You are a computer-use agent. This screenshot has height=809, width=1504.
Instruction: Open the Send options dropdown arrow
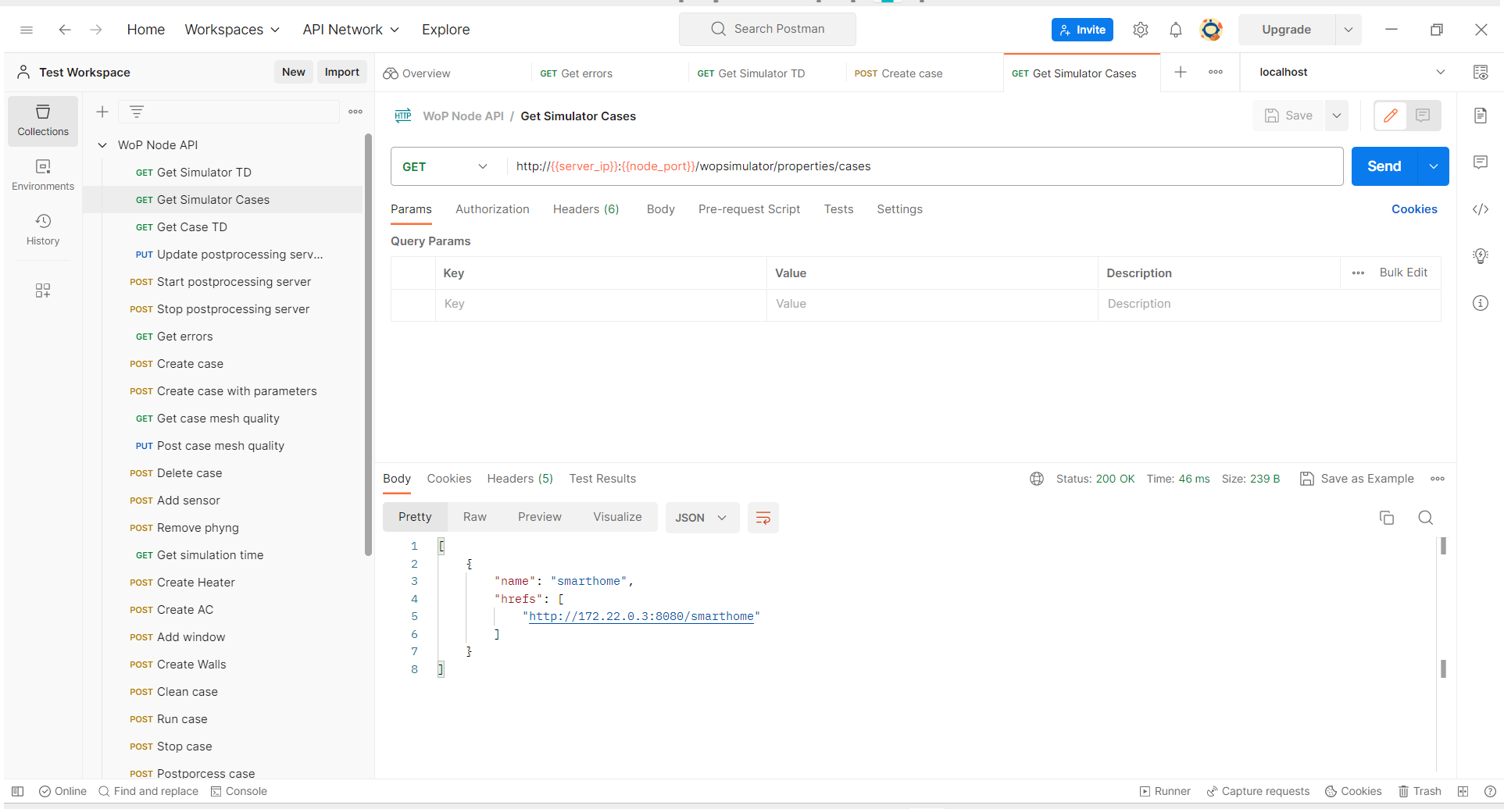tap(1434, 166)
